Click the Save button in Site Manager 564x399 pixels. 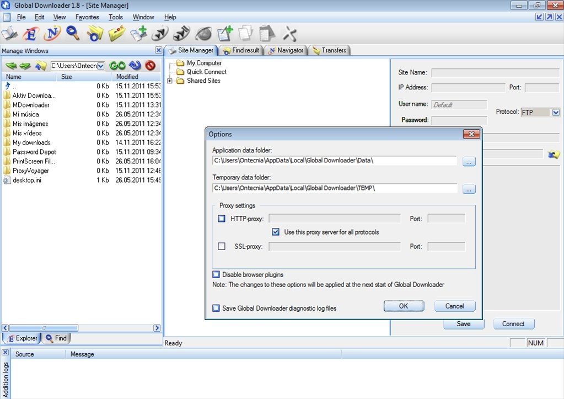click(464, 324)
